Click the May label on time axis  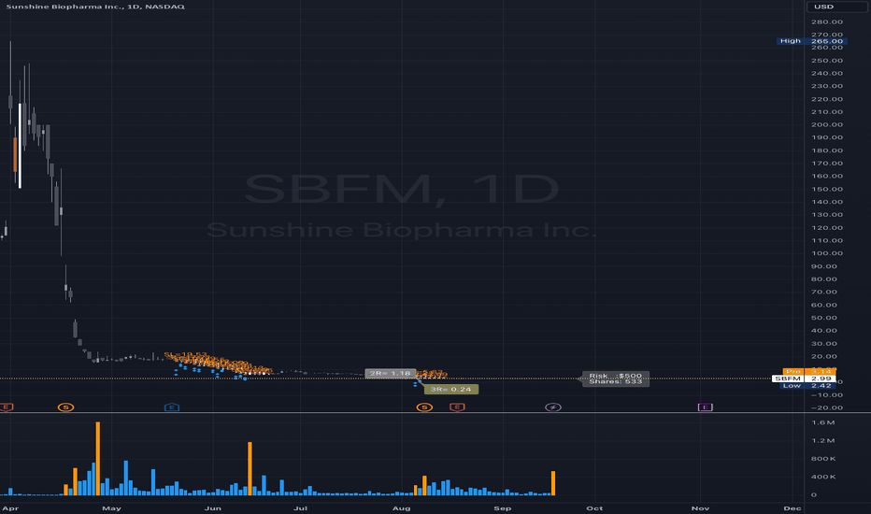[111, 508]
